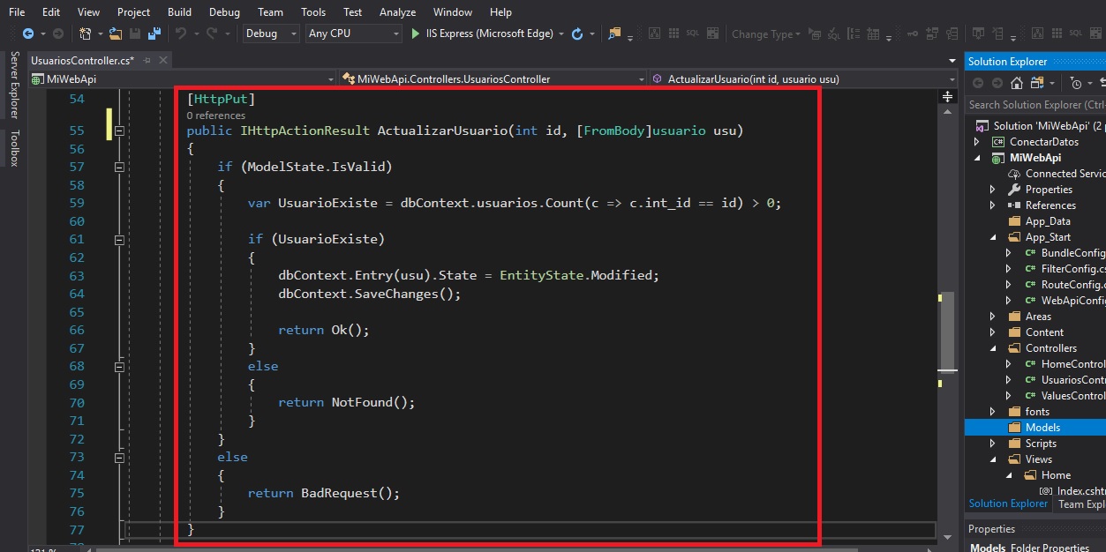1106x552 pixels.
Task: Collapse the Controllers folder in Solution Explorer
Action: (x=994, y=347)
